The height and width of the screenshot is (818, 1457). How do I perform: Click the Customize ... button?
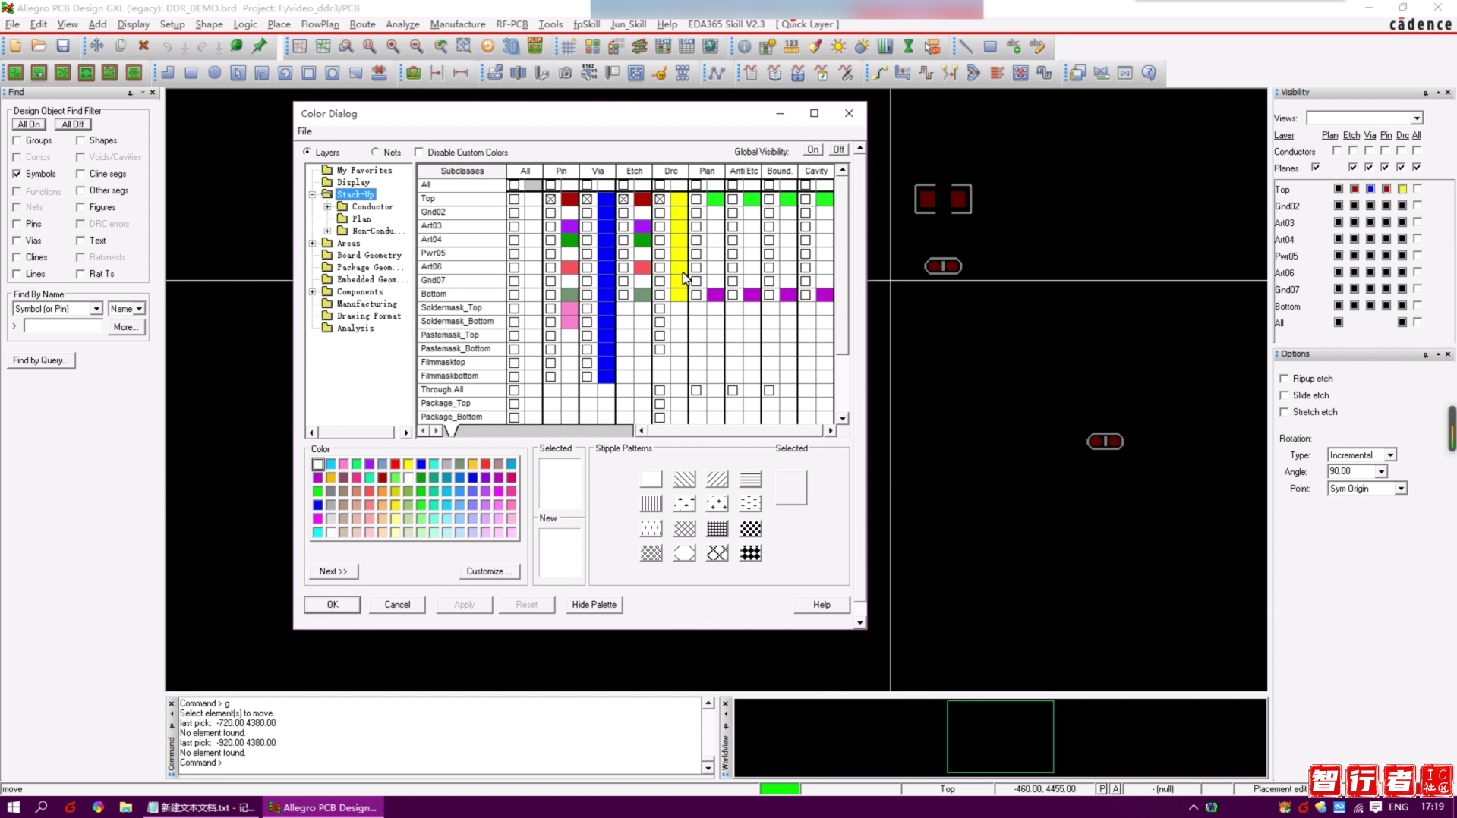click(490, 571)
